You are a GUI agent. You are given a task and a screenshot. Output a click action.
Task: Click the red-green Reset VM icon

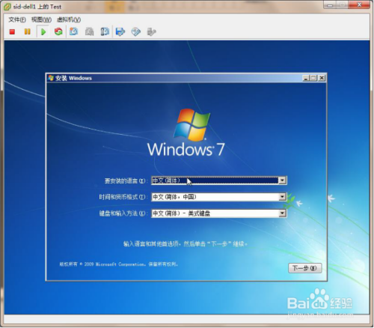(x=58, y=31)
